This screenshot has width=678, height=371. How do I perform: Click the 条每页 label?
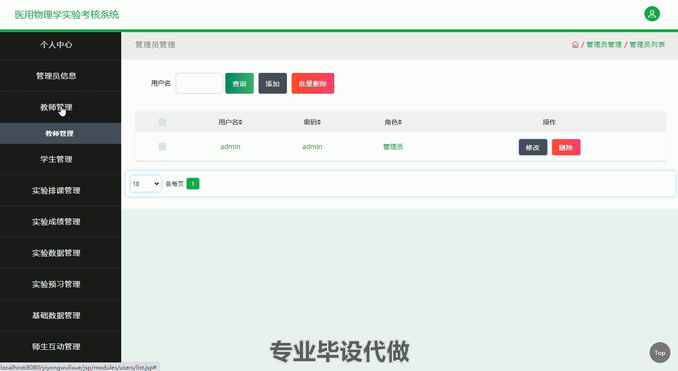click(175, 184)
